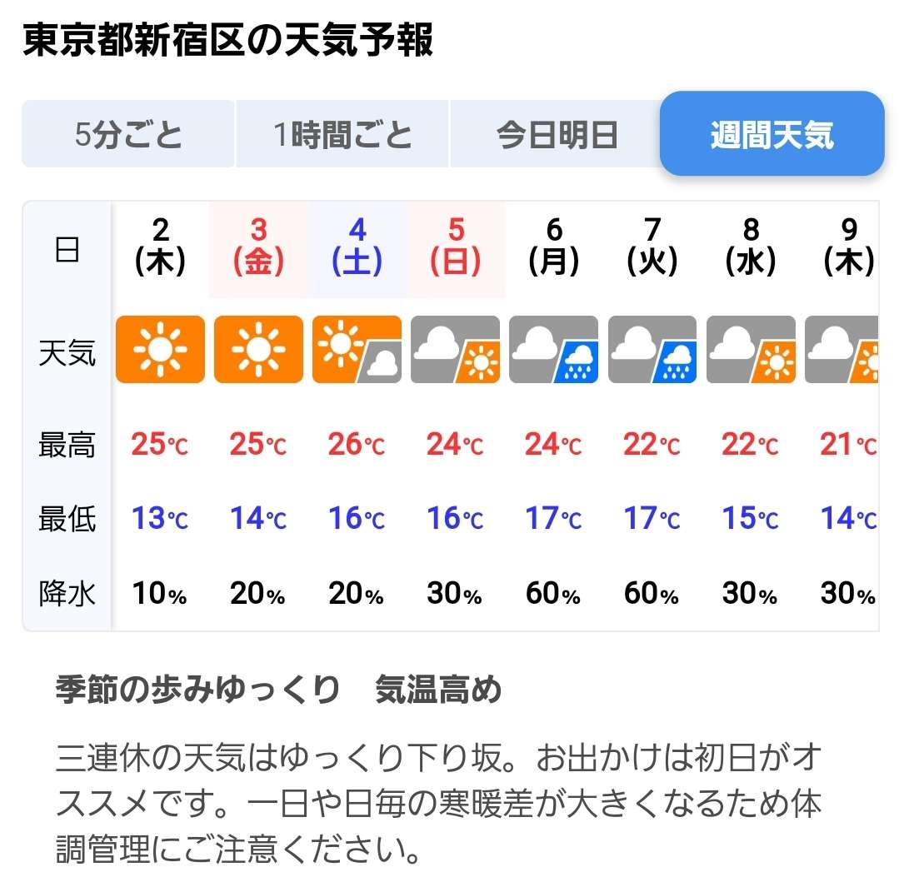The width and height of the screenshot is (899, 892).
Task: Select the 週間天気 tab
Action: point(772,134)
